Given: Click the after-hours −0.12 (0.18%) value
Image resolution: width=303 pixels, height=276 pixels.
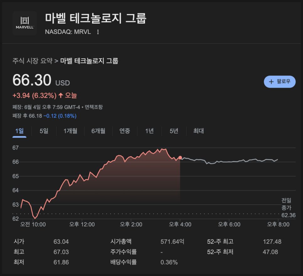Looking at the screenshot, I should [x=60, y=116].
